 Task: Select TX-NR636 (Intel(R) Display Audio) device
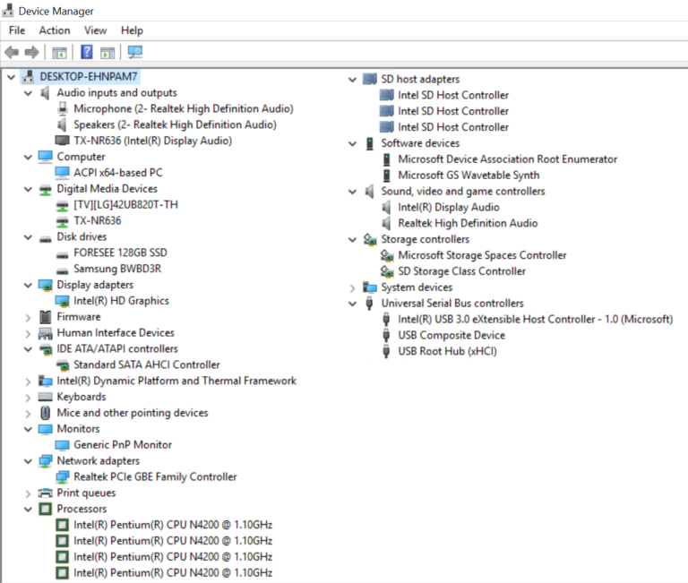pos(152,141)
